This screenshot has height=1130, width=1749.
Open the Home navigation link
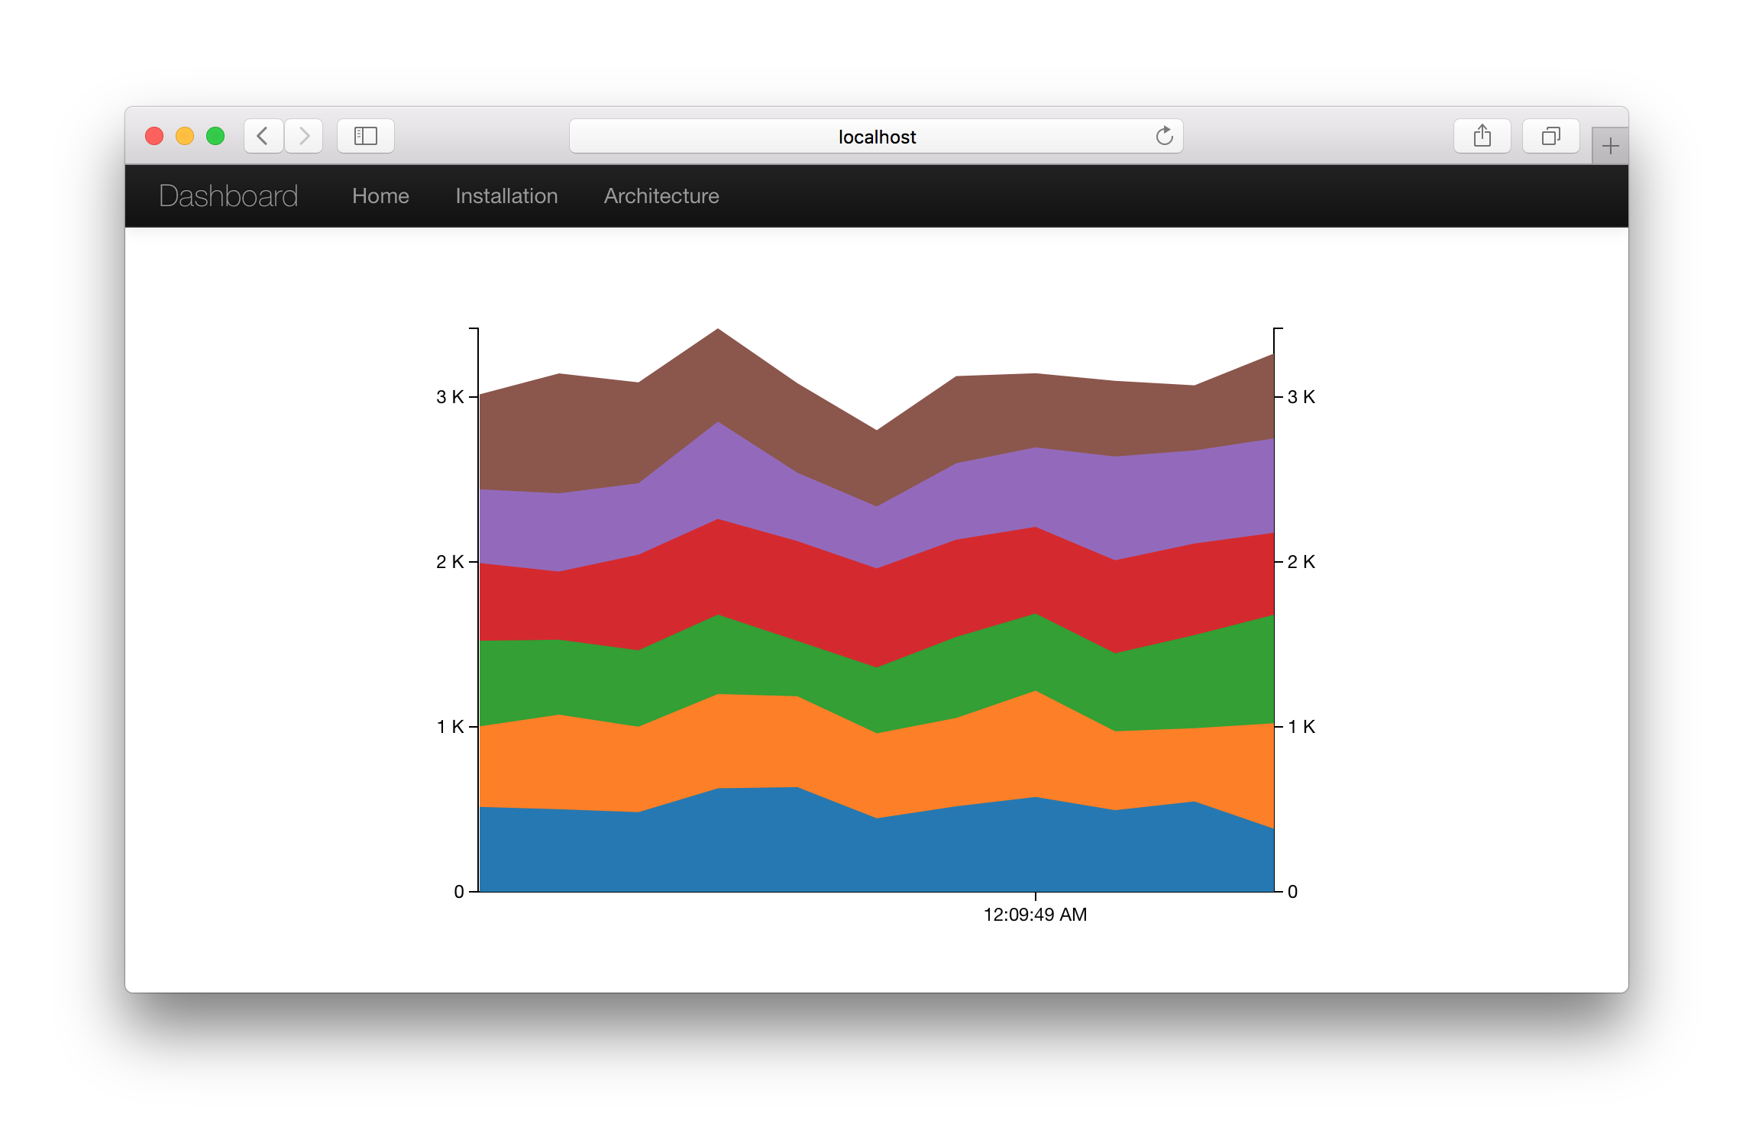pyautogui.click(x=380, y=196)
